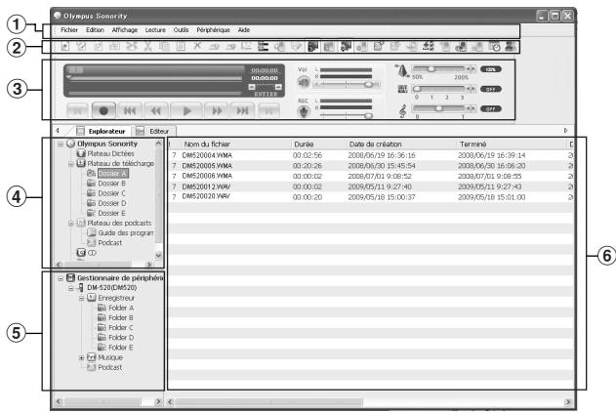Click the left tab-scroll arrow before Explorateur
This screenshot has width=616, height=413.
click(x=58, y=131)
